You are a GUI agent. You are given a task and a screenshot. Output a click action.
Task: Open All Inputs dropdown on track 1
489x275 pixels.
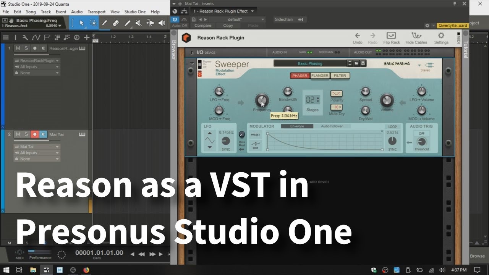click(x=37, y=67)
